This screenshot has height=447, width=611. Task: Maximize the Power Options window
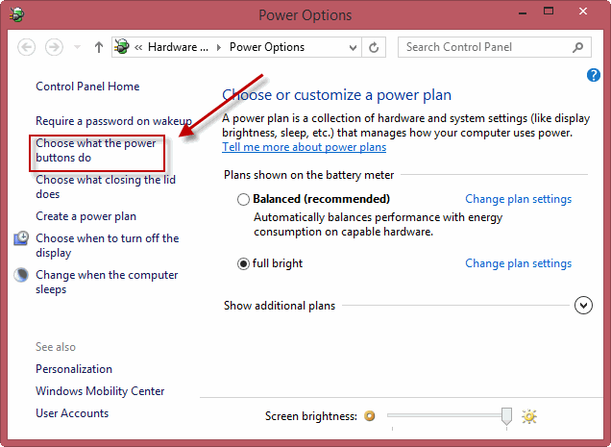pos(549,12)
